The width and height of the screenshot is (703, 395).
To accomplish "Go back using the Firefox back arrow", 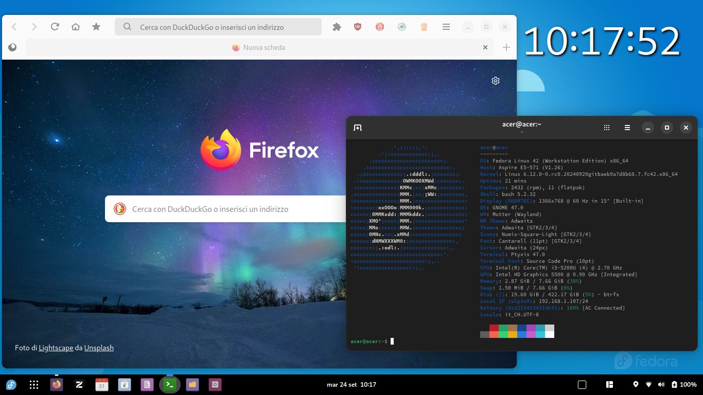I will [14, 27].
